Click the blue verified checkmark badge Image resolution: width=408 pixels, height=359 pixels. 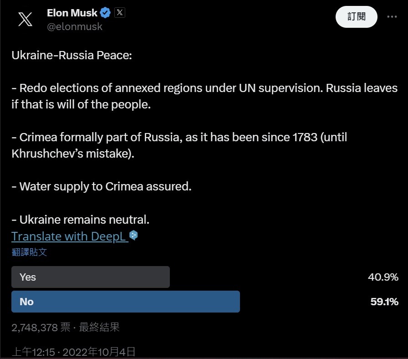105,13
